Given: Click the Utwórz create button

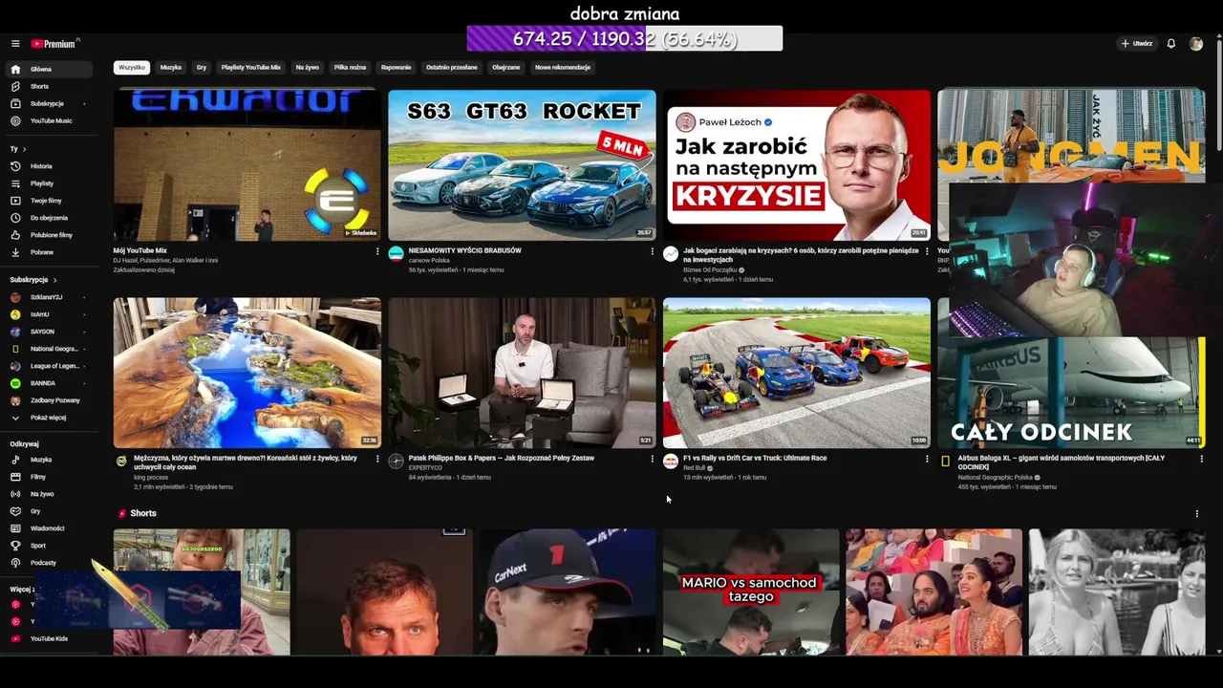Looking at the screenshot, I should pos(1137,44).
